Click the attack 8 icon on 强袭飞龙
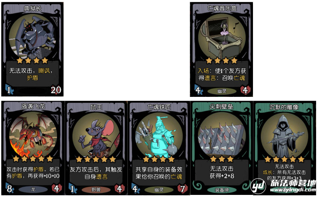Image resolution: width=320 pixels, height=198 pixels. click(x=9, y=189)
